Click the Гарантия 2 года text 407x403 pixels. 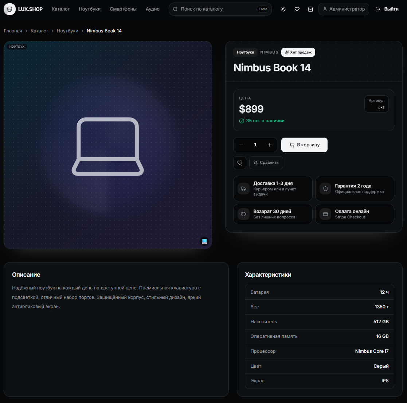point(353,186)
